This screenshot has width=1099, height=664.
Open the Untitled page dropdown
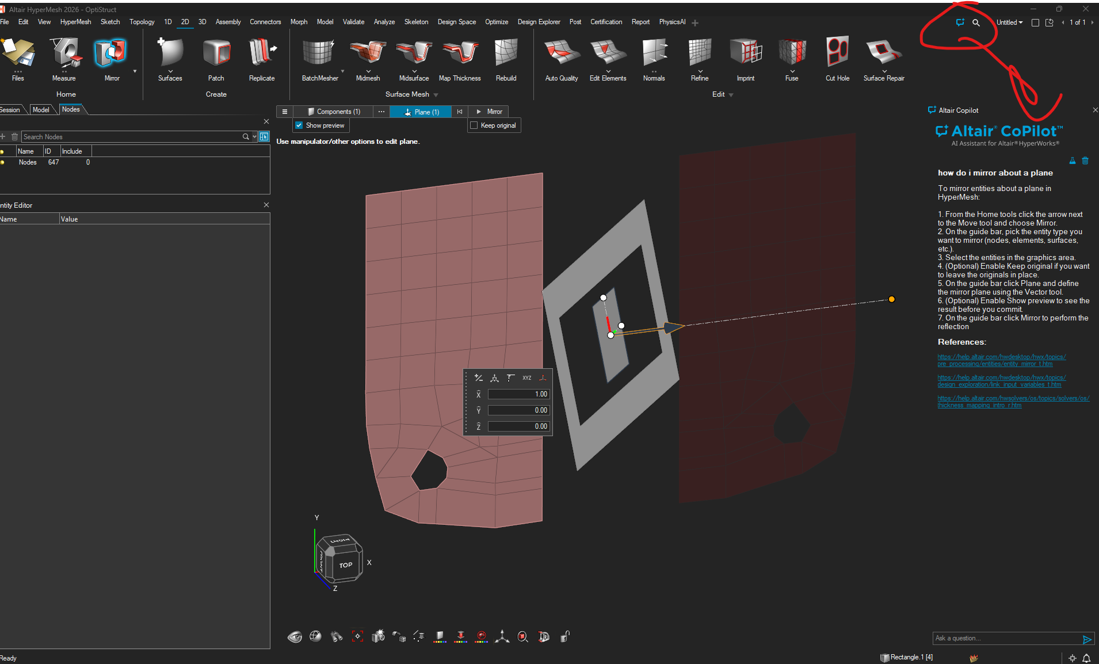(1009, 22)
